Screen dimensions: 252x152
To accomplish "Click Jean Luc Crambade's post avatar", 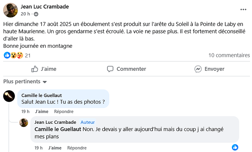I will tap(10, 10).
